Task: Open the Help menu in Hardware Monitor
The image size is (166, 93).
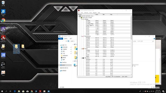Action: pyautogui.click(x=99, y=13)
